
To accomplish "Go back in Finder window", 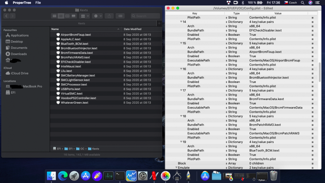I will tap(6, 16).
